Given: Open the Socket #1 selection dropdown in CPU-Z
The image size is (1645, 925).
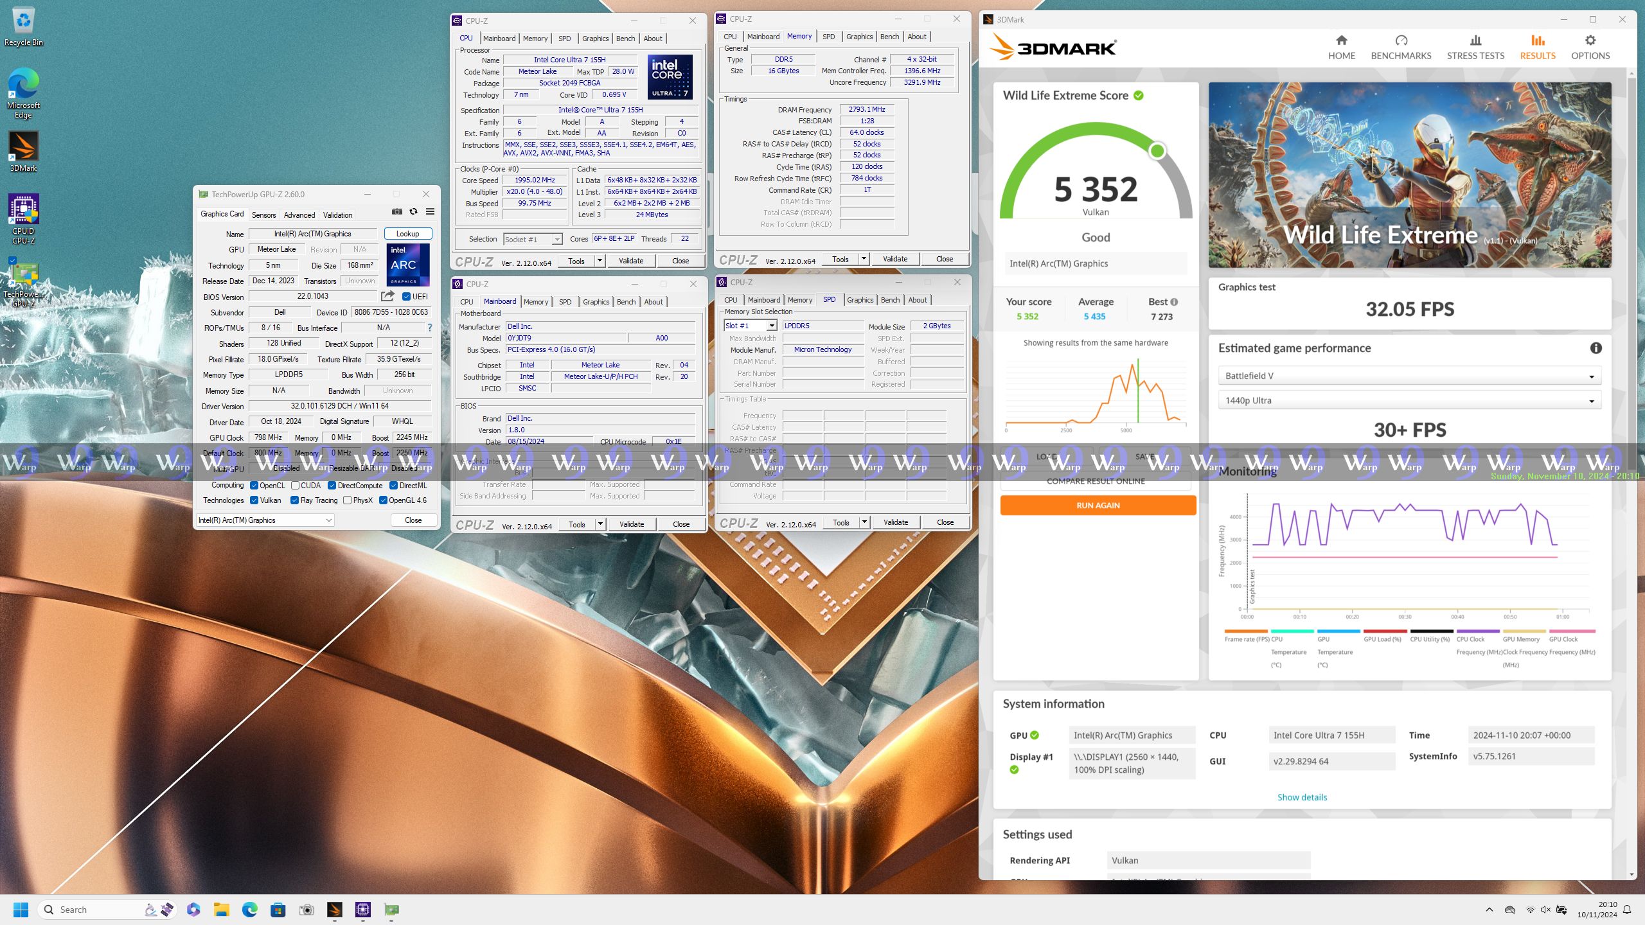Looking at the screenshot, I should coord(533,240).
